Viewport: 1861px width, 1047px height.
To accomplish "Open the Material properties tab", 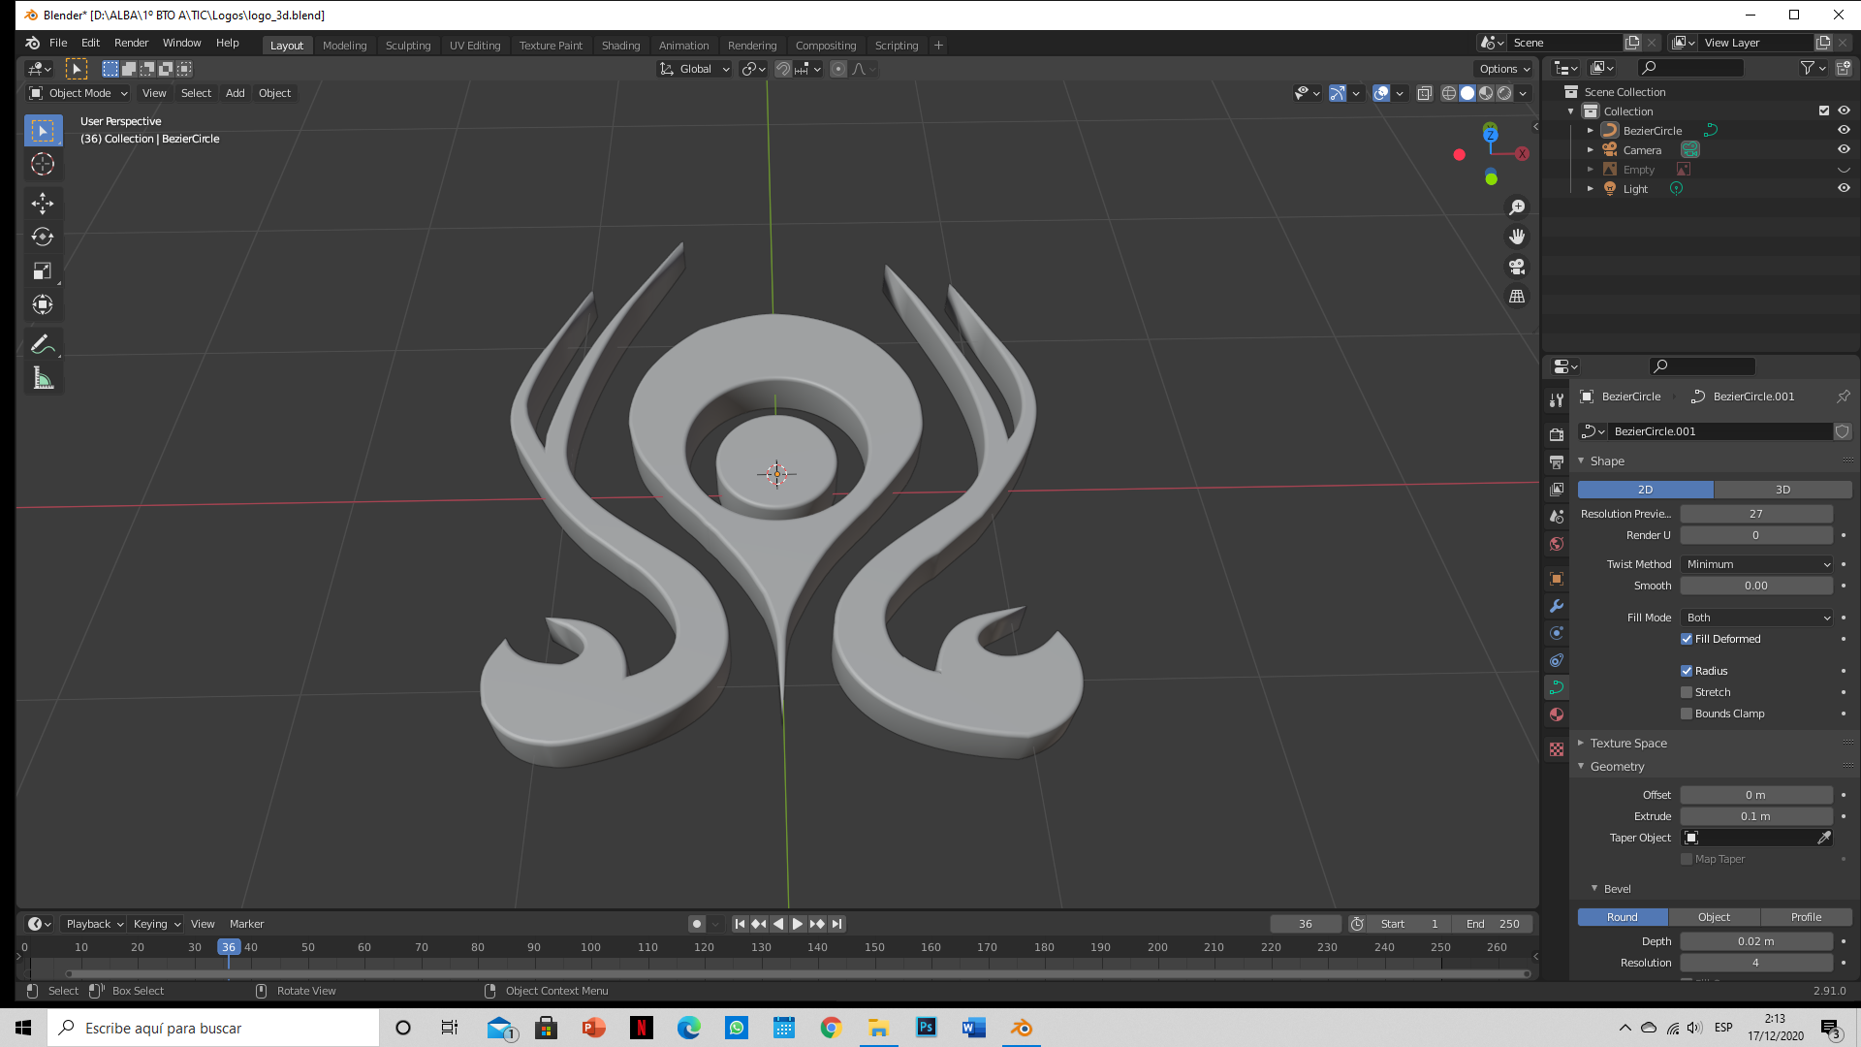I will tap(1557, 714).
